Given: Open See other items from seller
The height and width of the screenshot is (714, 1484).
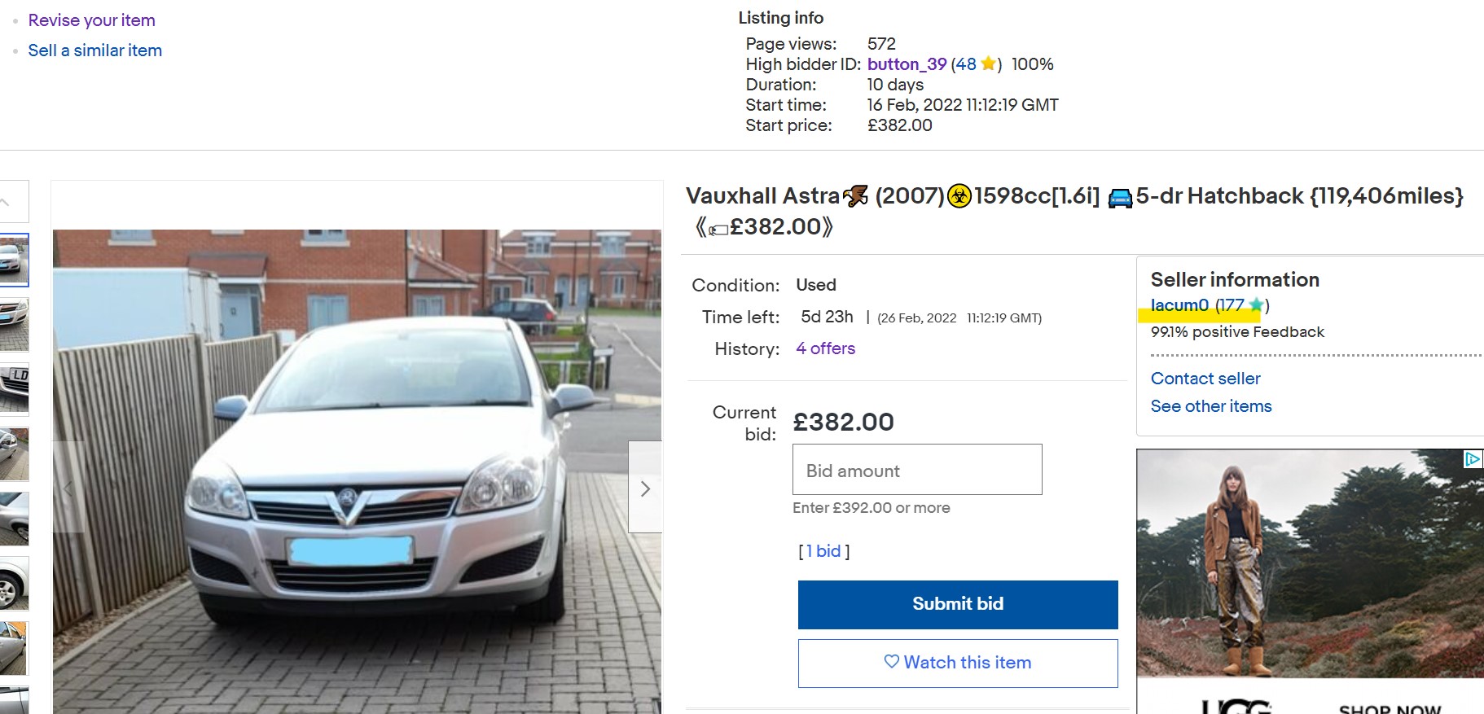Looking at the screenshot, I should 1210,406.
